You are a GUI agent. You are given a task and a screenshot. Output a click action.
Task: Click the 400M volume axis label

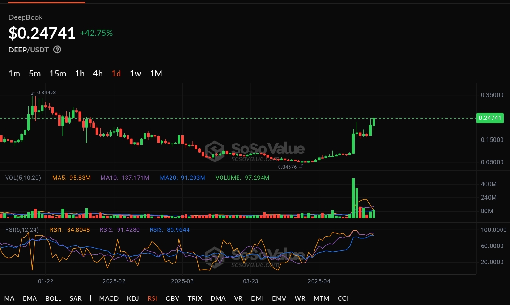(x=489, y=184)
